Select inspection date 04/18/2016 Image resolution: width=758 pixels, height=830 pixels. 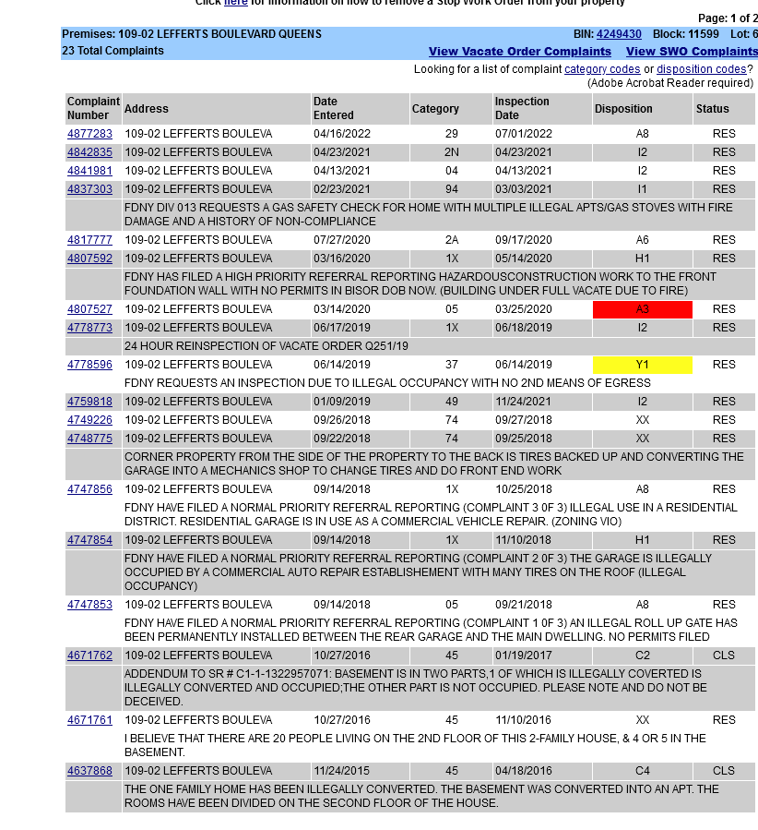(x=524, y=772)
